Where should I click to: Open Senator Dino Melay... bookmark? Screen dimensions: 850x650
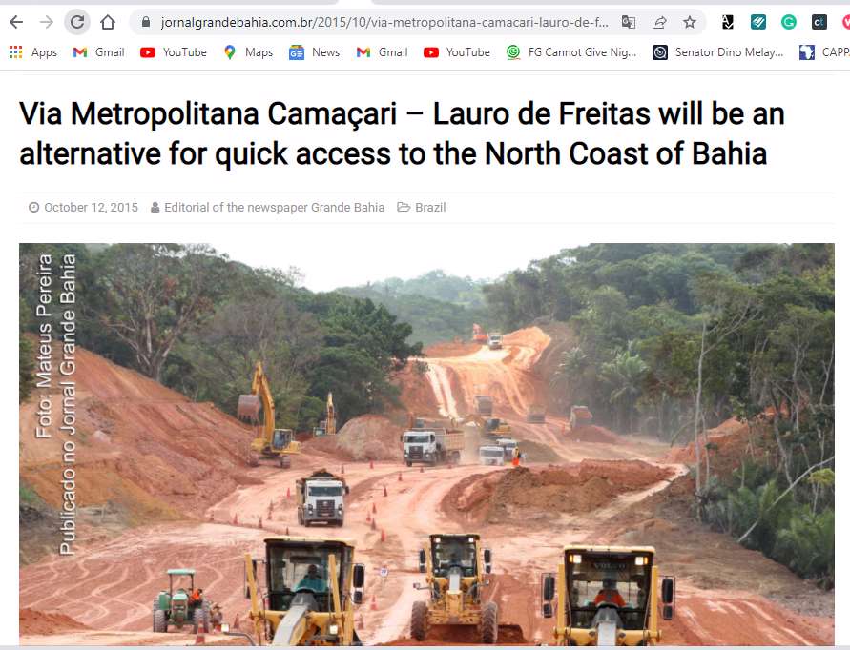718,52
